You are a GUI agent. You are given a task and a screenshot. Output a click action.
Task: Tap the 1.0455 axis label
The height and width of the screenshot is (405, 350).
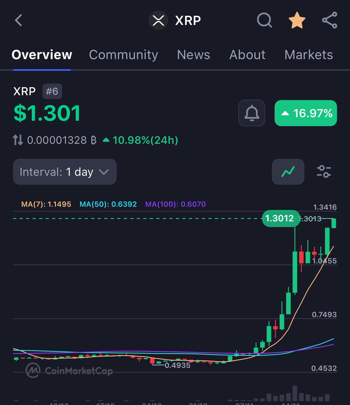point(325,261)
